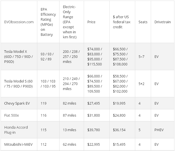Click the PHEV drivetrain cell
Viewport: 175px width, 151px height.
(x=159, y=130)
